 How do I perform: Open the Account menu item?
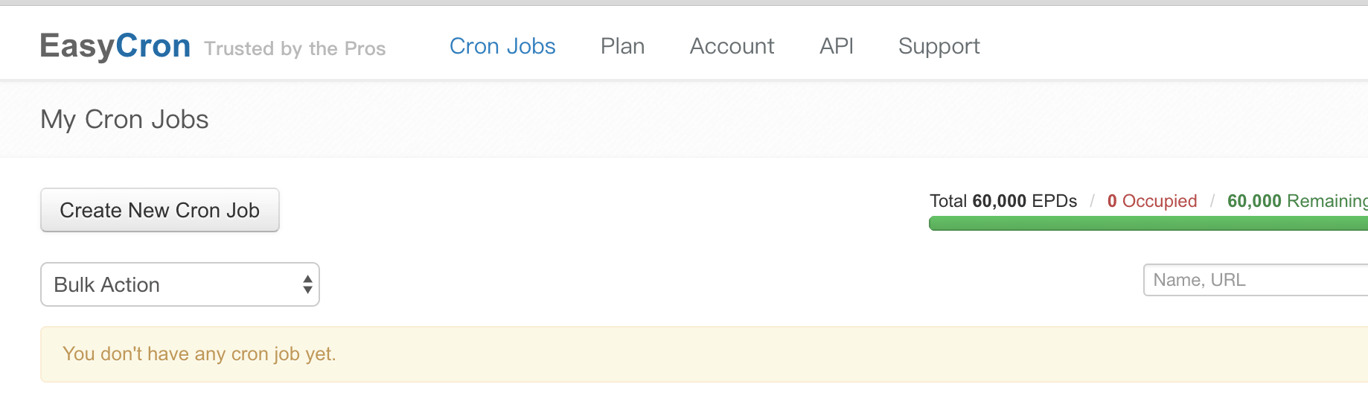click(732, 46)
